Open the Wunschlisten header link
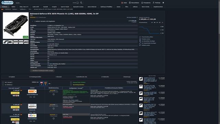Screen dimensions: 220x124 tap(134, 3)
